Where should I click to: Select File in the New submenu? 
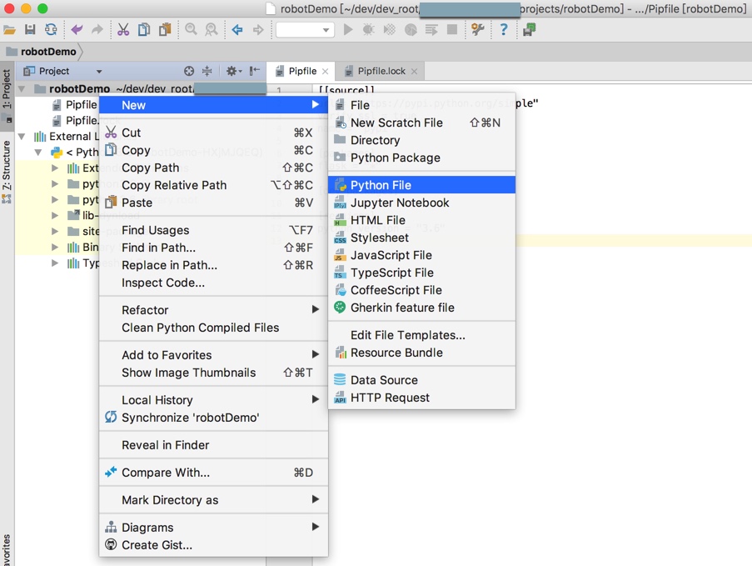click(x=421, y=105)
